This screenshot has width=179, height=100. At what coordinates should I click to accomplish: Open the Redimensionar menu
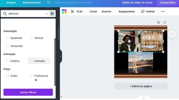click(x=32, y=3)
